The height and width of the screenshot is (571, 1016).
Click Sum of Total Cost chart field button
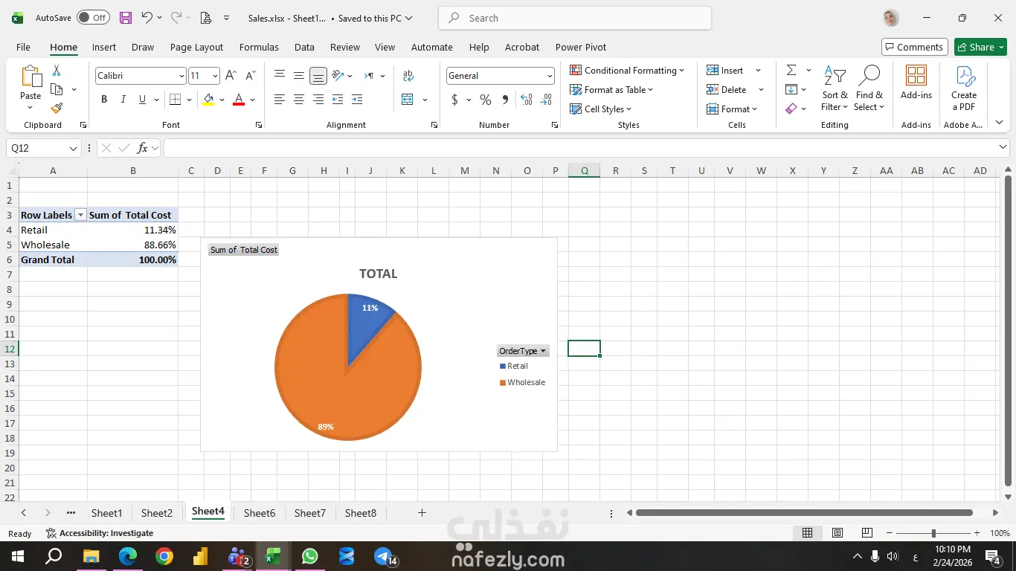click(244, 250)
